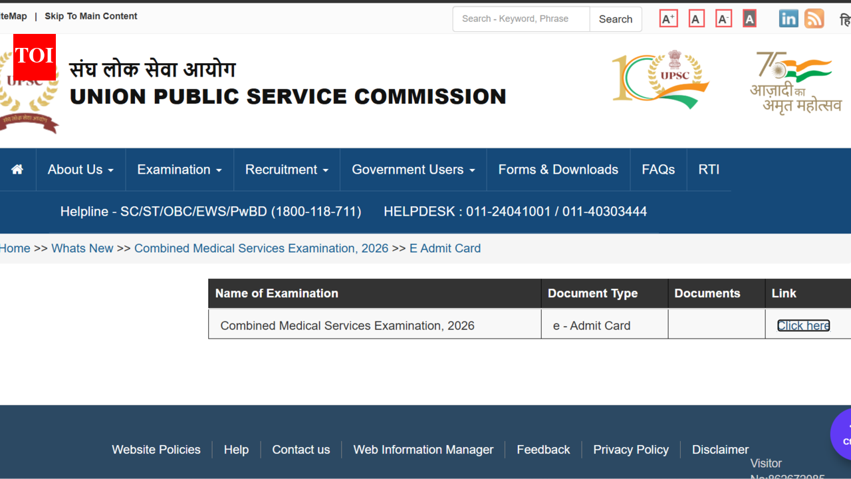Open Disclaimer footer link
851x479 pixels.
pos(720,450)
